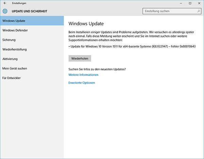Close the Einstellungen window
The width and height of the screenshot is (204, 159).
point(199,3)
